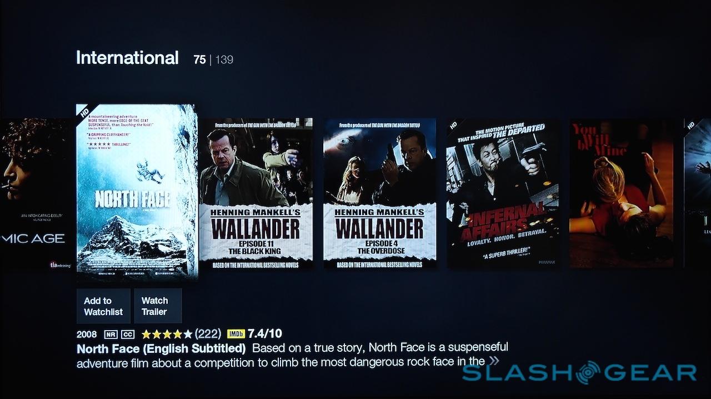Click the Watch Trailer button
The width and height of the screenshot is (711, 399).
pyautogui.click(x=158, y=306)
